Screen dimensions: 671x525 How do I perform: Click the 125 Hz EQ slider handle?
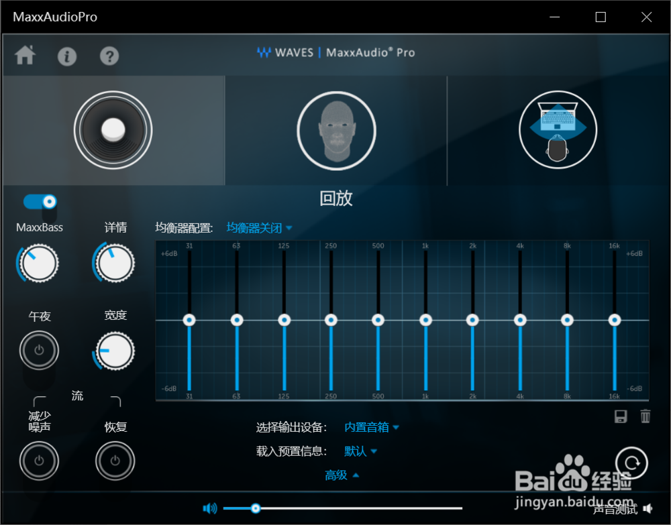point(284,320)
